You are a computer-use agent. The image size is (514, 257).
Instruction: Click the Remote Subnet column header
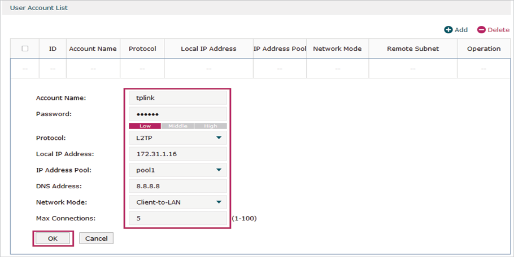pyautogui.click(x=412, y=49)
